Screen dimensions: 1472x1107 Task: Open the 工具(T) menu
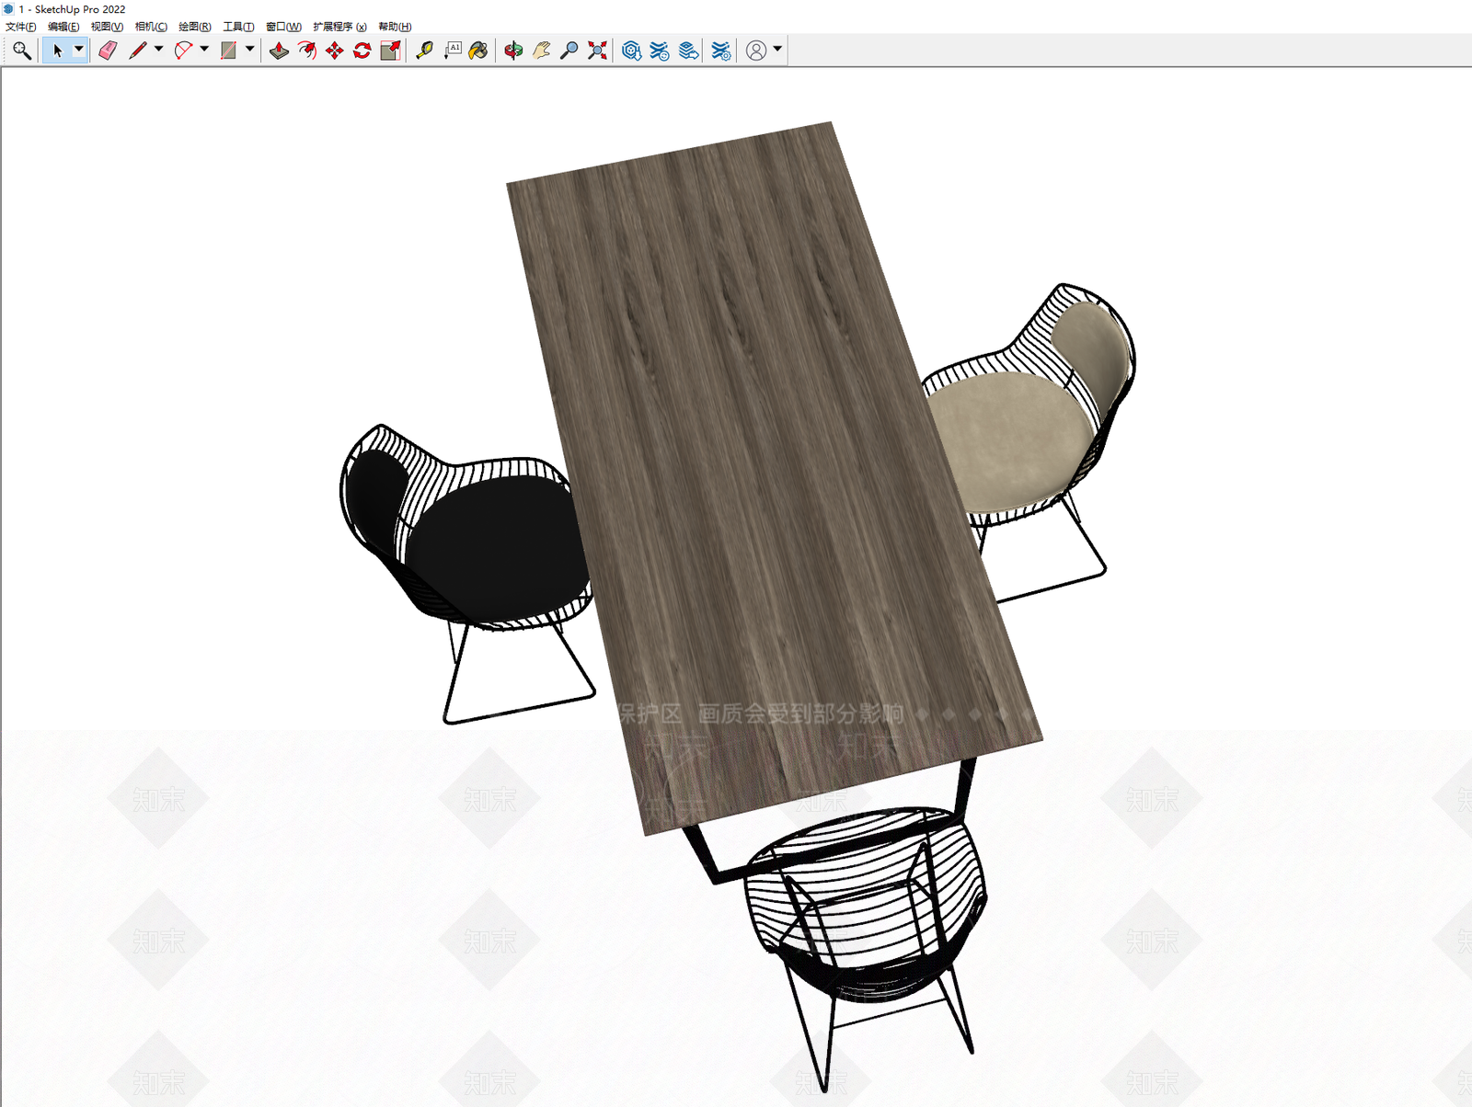point(238,27)
